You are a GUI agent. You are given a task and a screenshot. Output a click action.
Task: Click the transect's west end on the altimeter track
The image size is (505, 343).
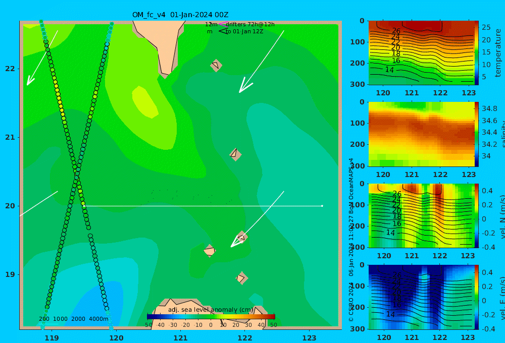pyautogui.click(x=83, y=206)
